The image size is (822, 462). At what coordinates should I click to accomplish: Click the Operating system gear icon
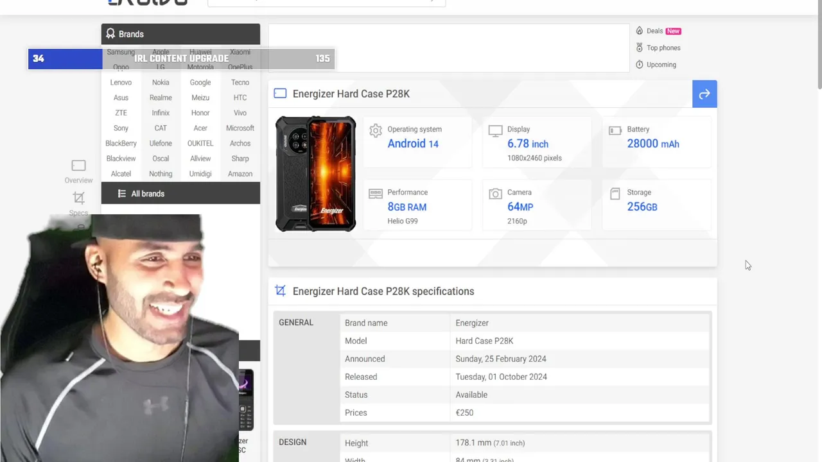[x=376, y=130]
